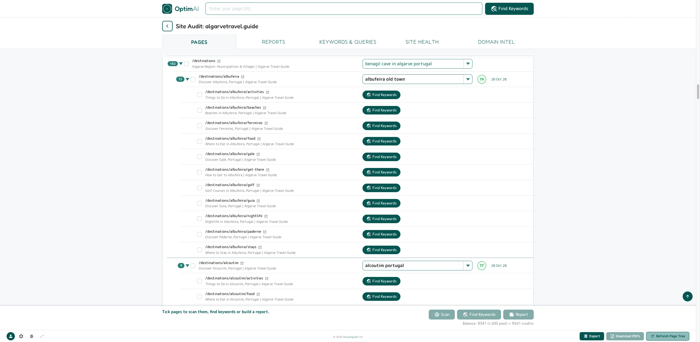This screenshot has height=342, width=700.
Task: Click the Download PDFs button
Action: click(625, 336)
